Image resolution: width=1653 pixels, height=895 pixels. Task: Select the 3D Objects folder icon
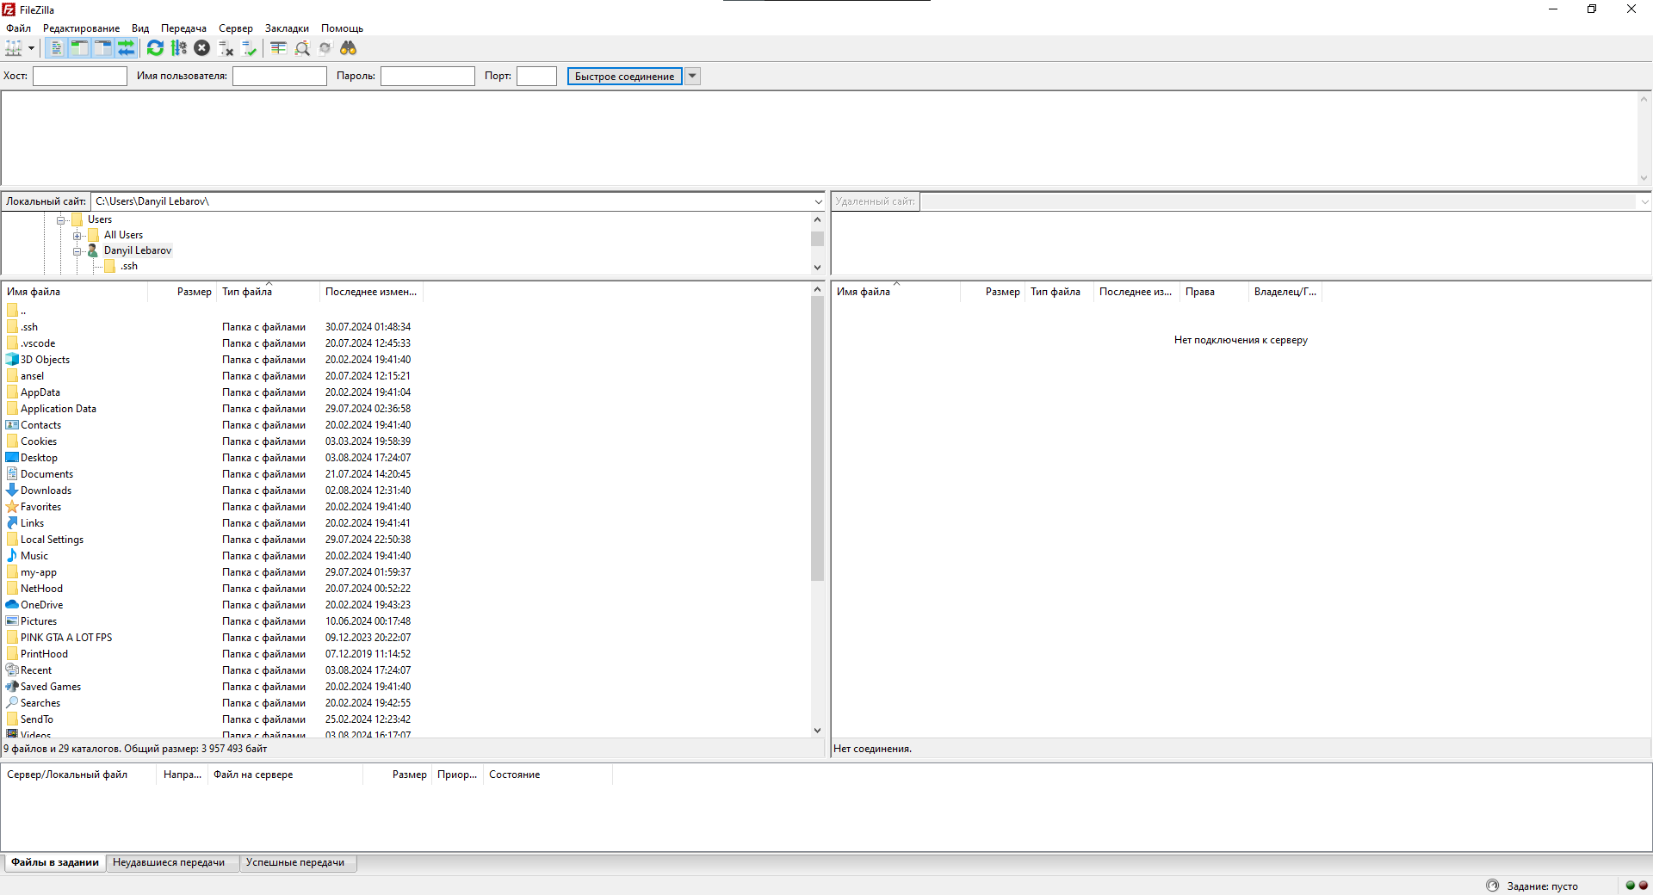pos(12,360)
